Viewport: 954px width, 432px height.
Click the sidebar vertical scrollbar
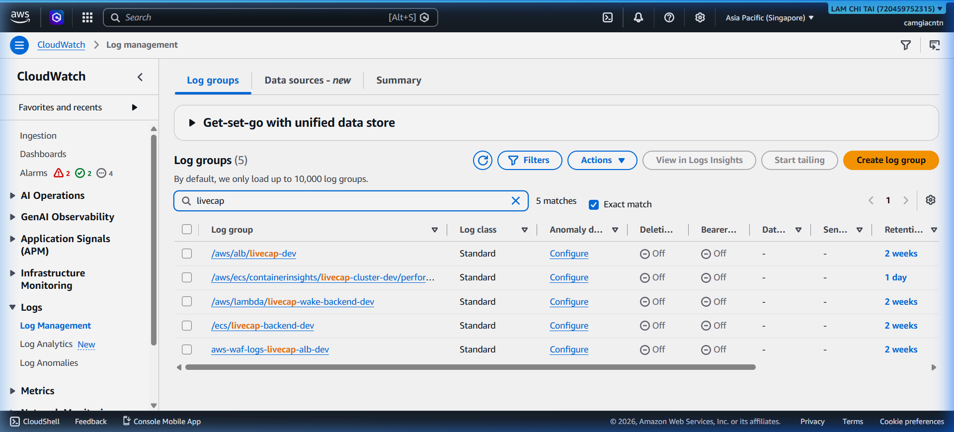(x=154, y=240)
